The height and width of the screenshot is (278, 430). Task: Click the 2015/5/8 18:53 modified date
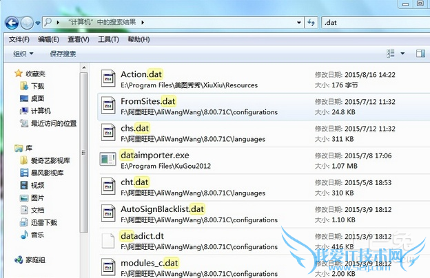[368, 182]
